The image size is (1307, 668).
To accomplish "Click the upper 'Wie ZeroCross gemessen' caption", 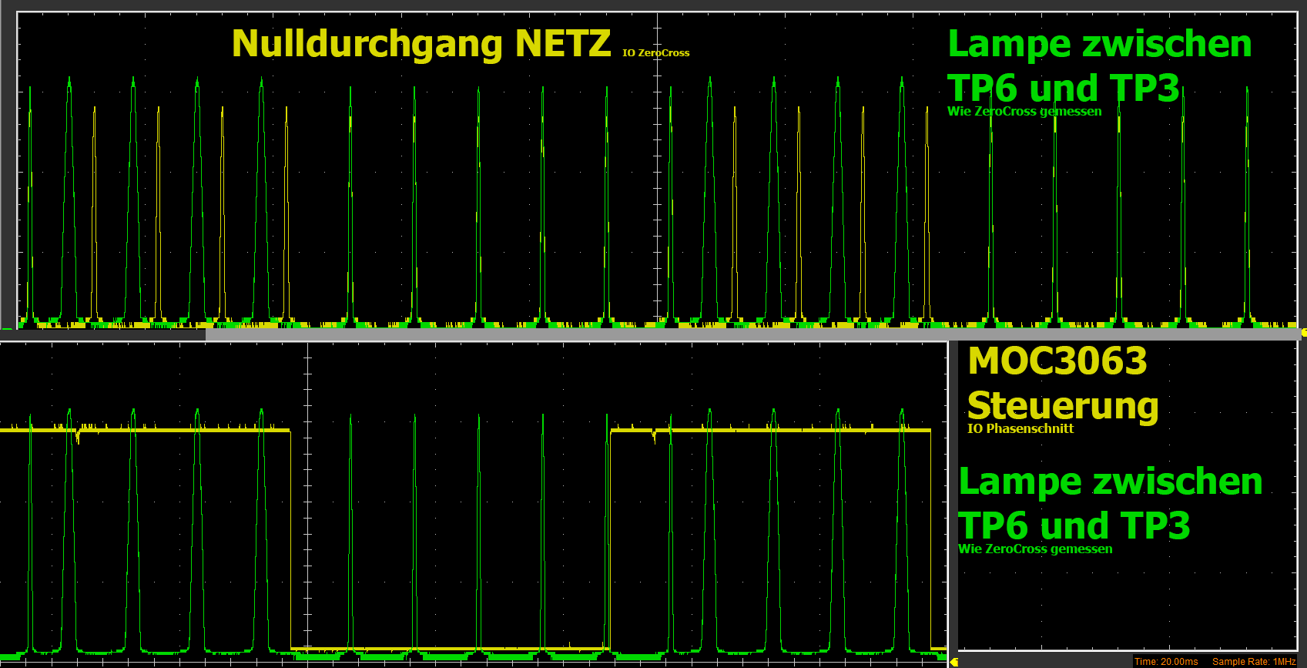I will pyautogui.click(x=1024, y=111).
